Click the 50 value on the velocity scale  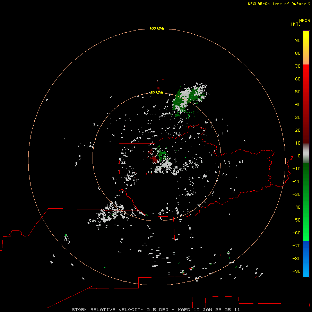pyautogui.click(x=298, y=92)
